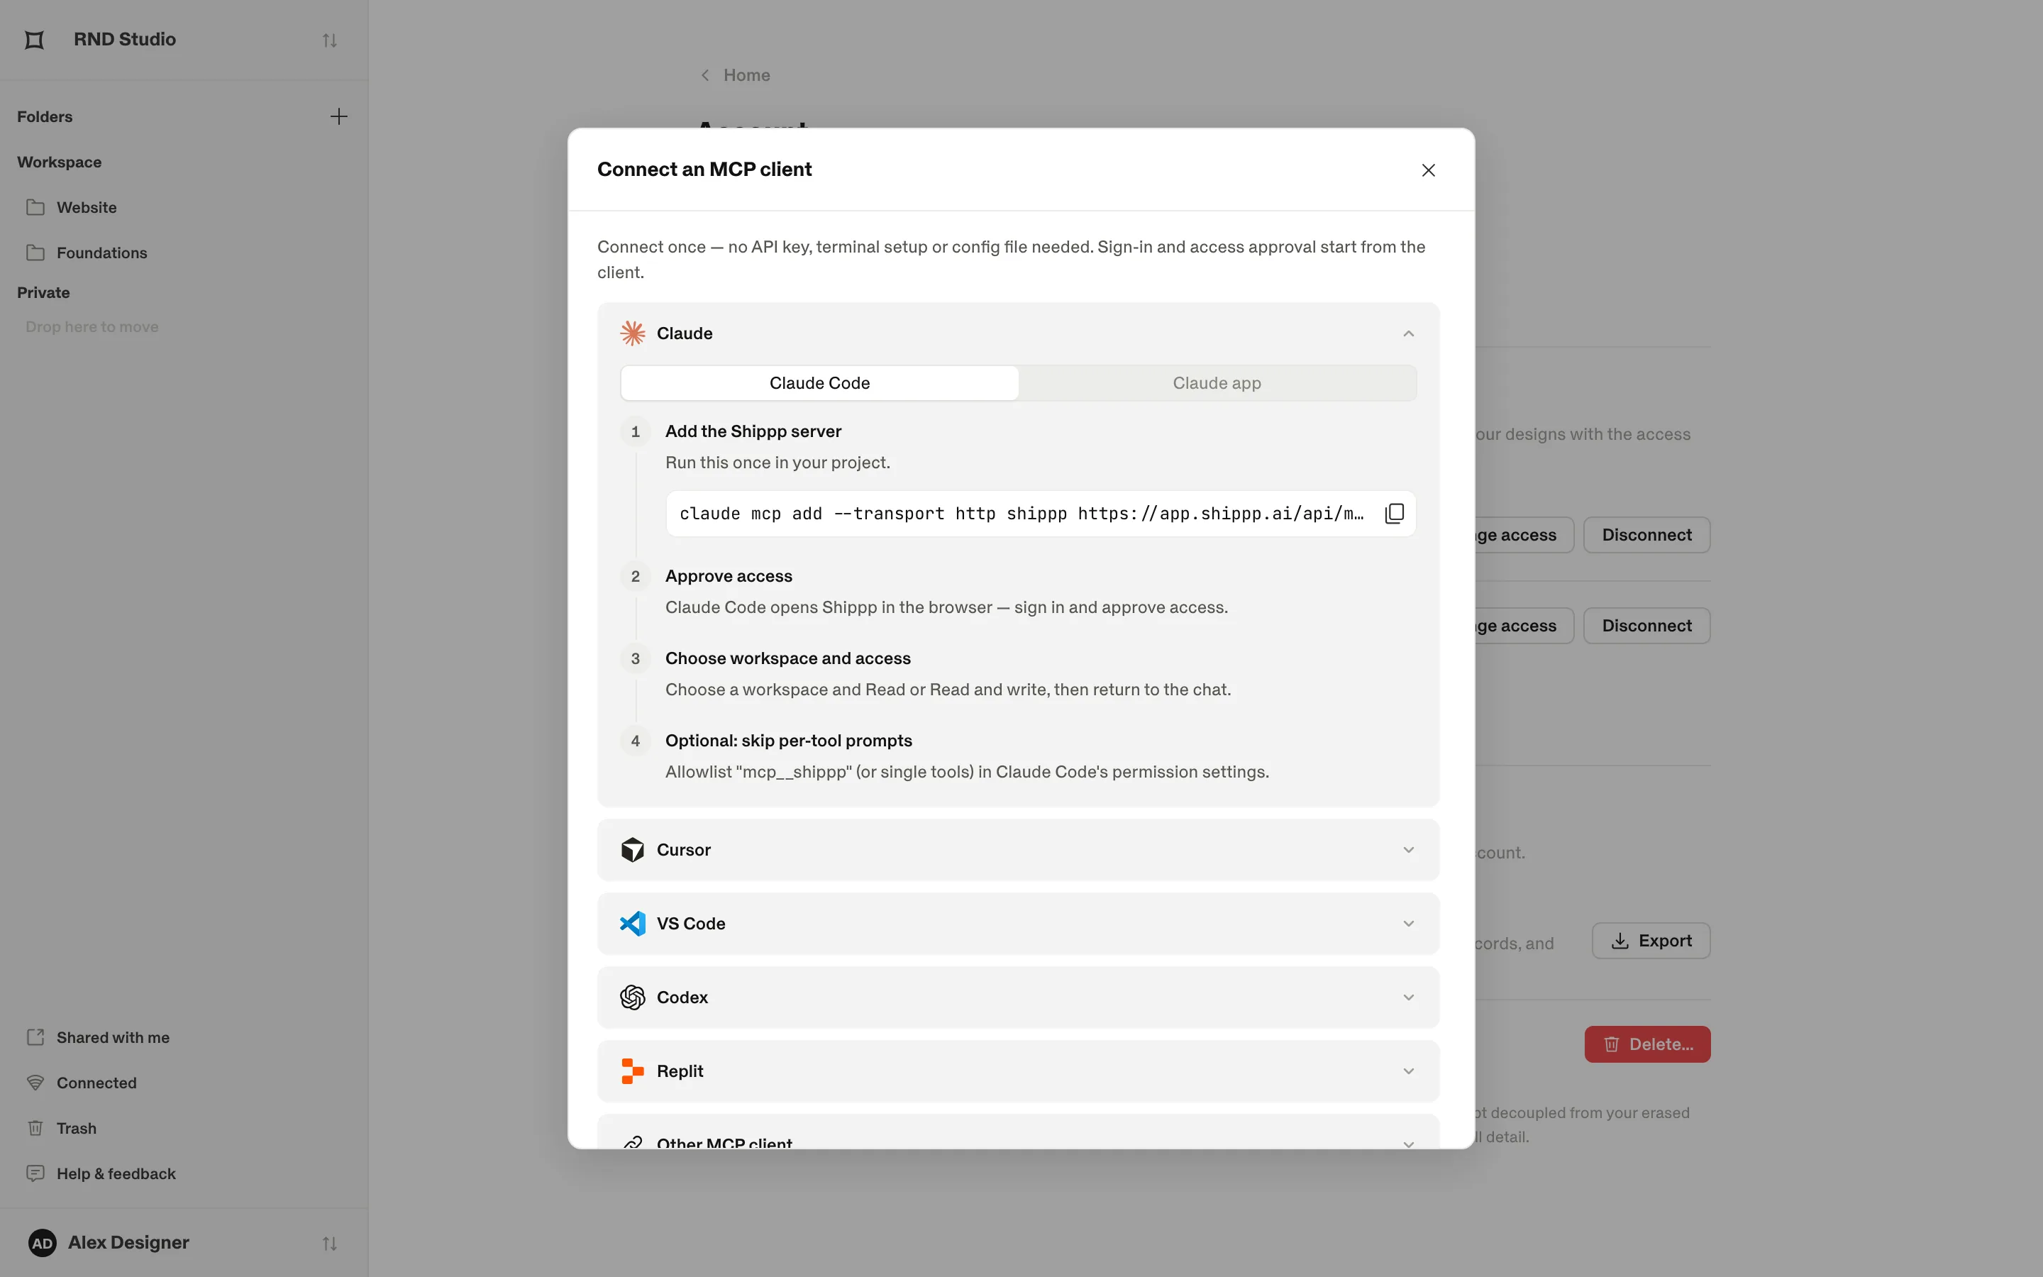Click the first Disconnect button
The image size is (2043, 1277).
1646,535
